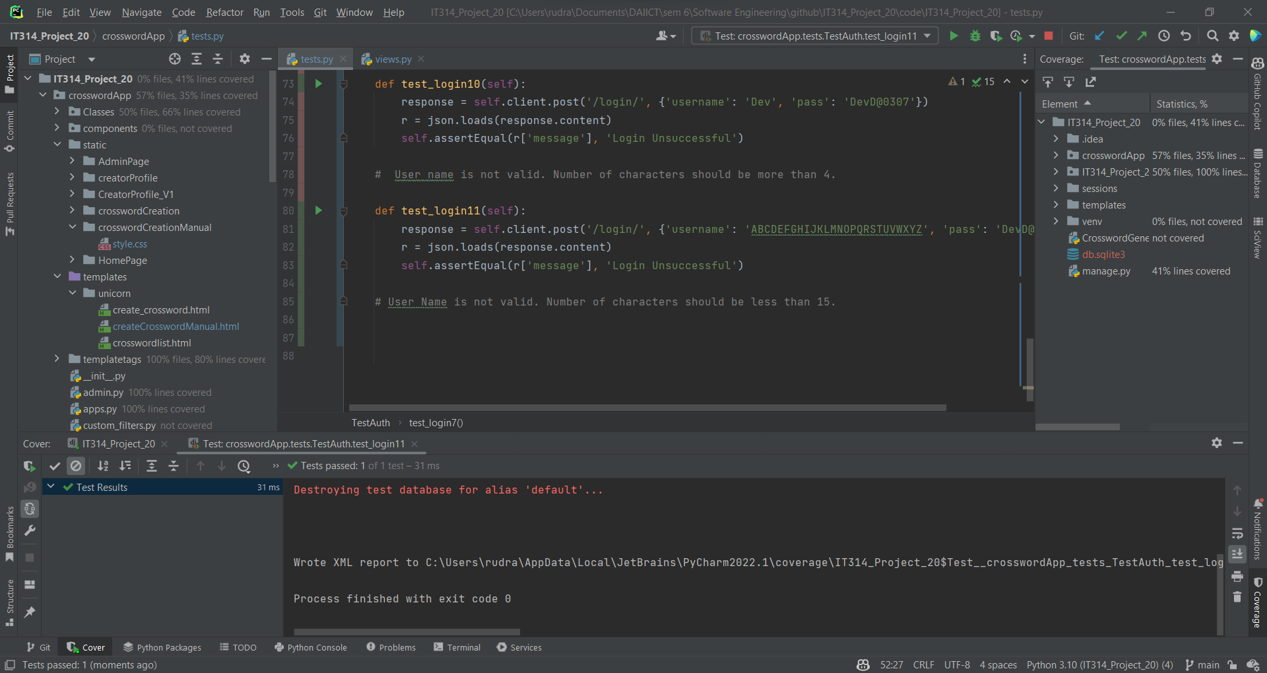
Task: Rollback changes with the undo arrow
Action: coord(1186,36)
